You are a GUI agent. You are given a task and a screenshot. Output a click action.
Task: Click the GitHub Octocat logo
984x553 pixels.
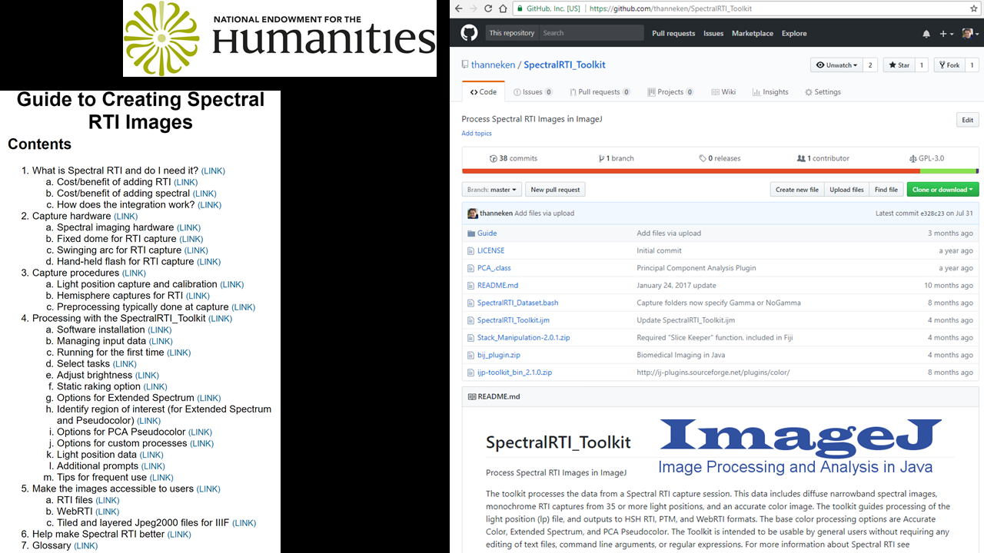pyautogui.click(x=468, y=33)
